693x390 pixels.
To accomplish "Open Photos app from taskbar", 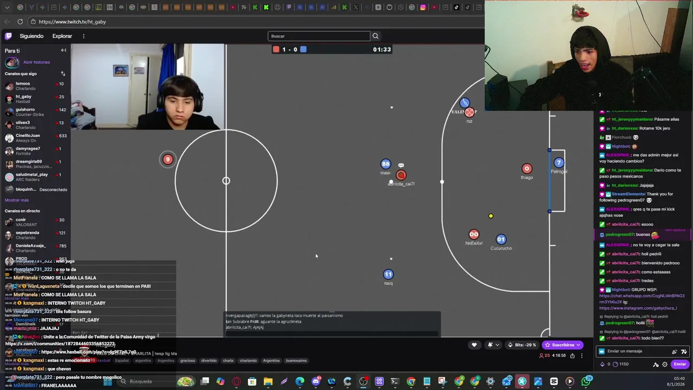I will [538, 381].
